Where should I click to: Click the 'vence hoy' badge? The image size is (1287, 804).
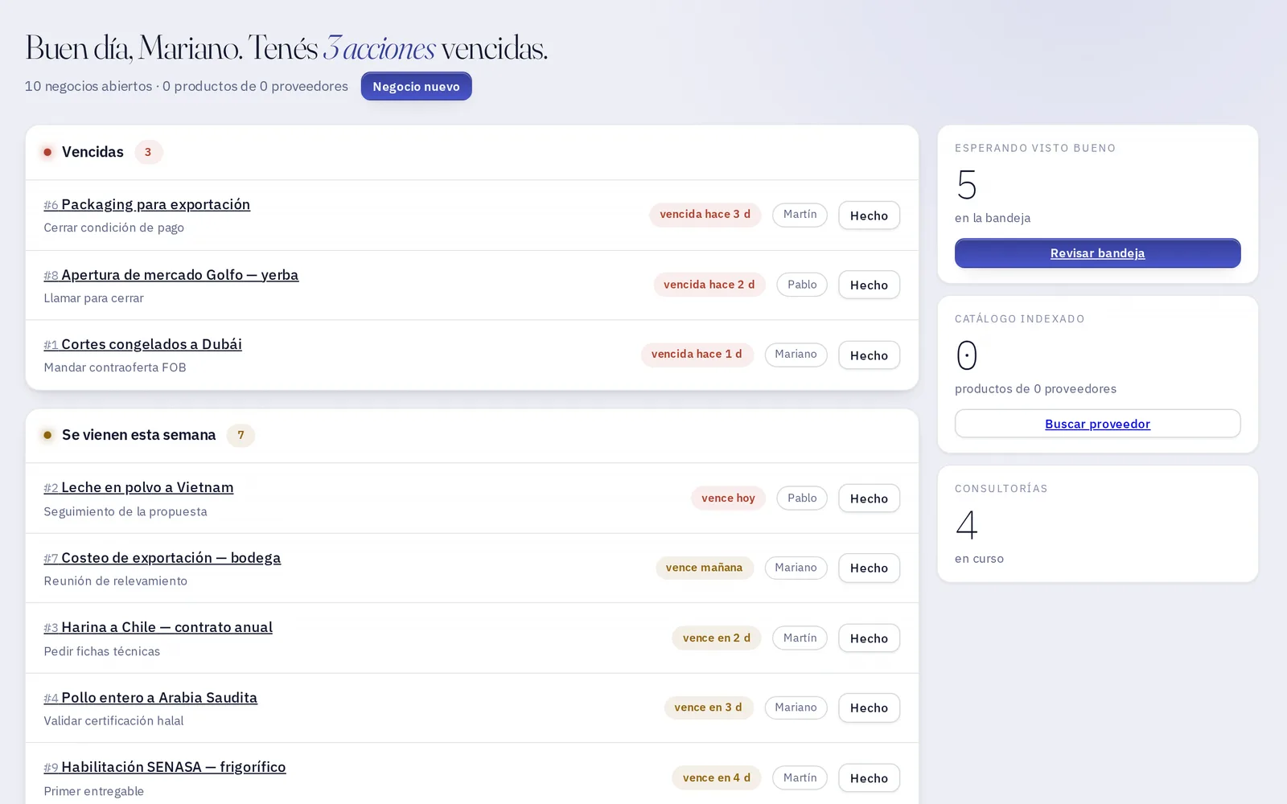[728, 498]
